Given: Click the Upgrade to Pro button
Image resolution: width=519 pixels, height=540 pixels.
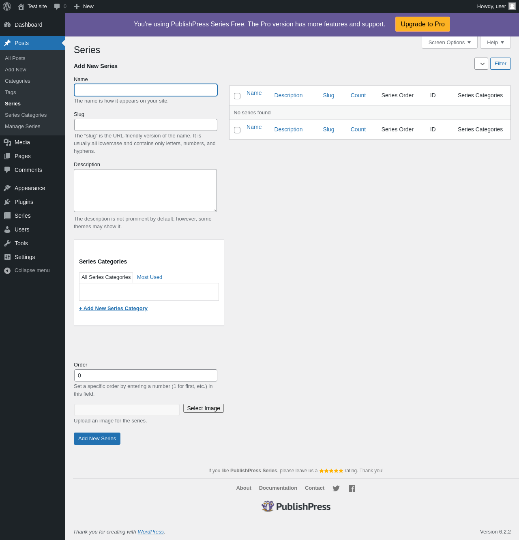Looking at the screenshot, I should point(422,24).
